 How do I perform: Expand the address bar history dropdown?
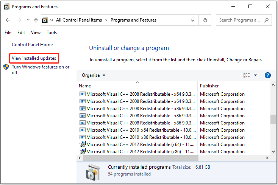[194, 20]
